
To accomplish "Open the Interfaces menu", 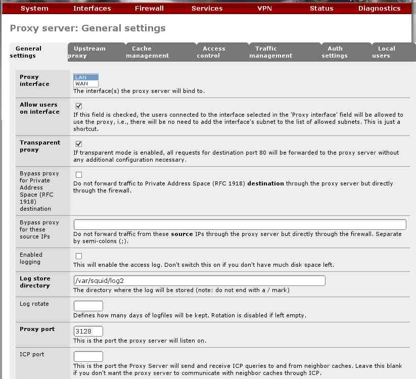I will click(x=92, y=8).
